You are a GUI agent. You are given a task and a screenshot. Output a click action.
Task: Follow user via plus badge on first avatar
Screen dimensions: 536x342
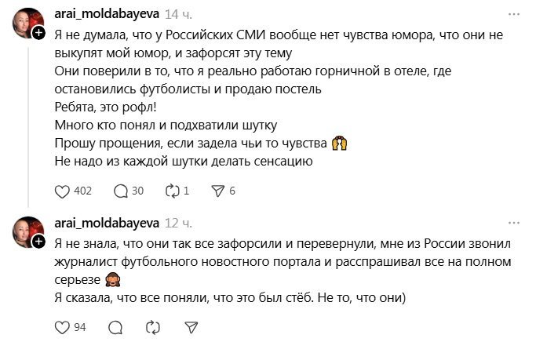pyautogui.click(x=38, y=32)
